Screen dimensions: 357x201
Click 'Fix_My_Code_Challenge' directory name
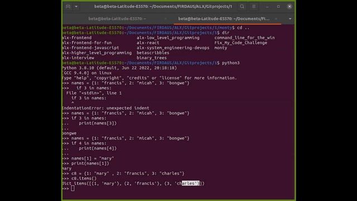pyautogui.click(x=240, y=43)
